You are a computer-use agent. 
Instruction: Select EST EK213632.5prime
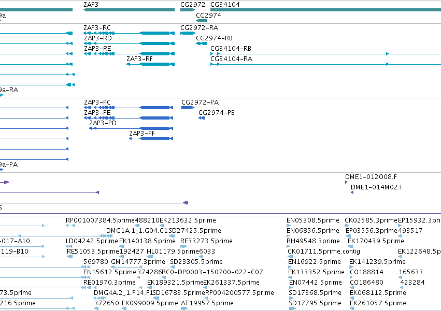click(x=188, y=220)
